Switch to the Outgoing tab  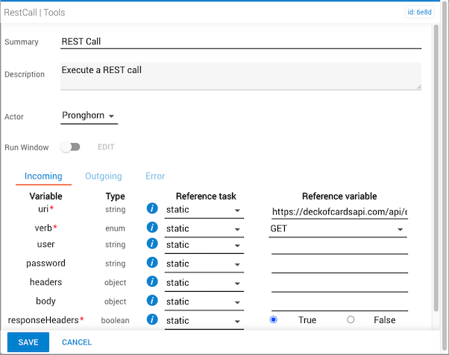pos(104,176)
